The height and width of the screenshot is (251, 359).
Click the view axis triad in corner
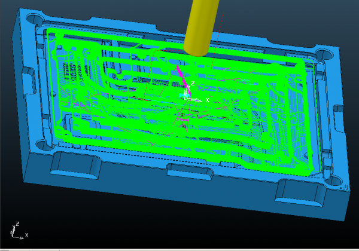[17, 231]
